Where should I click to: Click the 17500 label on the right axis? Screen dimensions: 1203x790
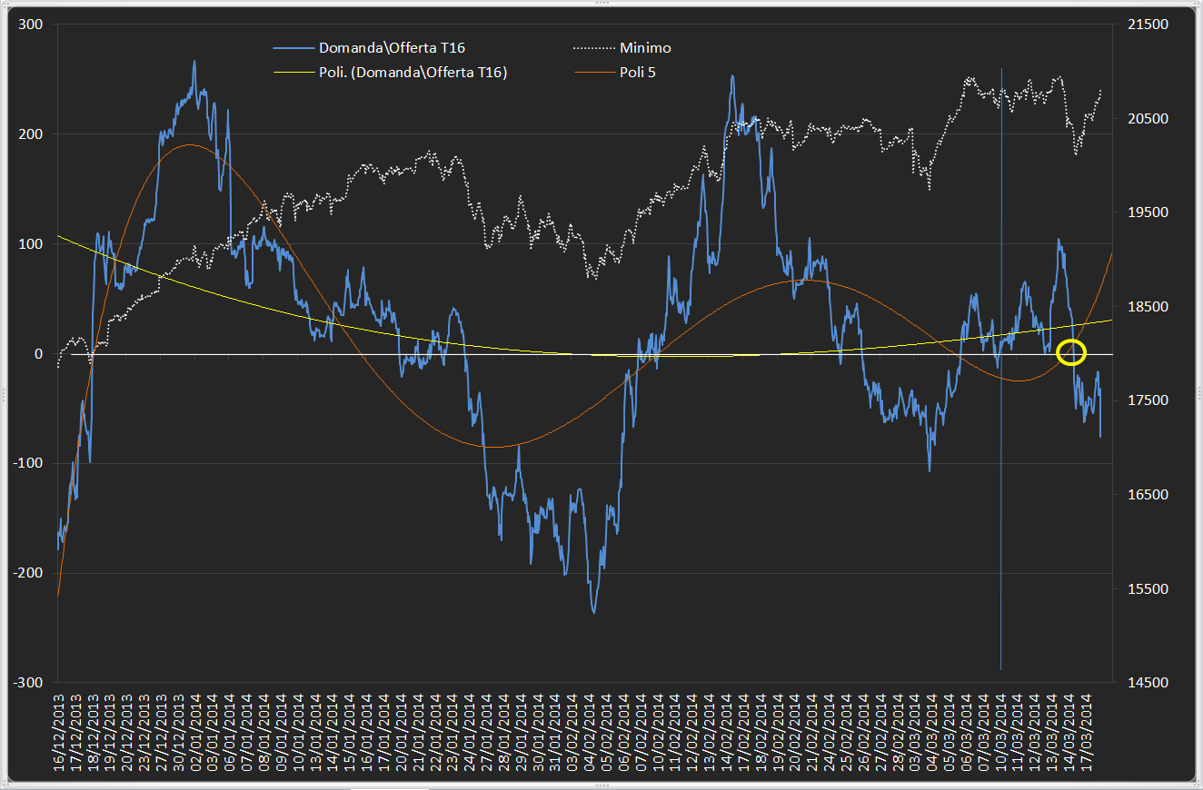click(1148, 400)
